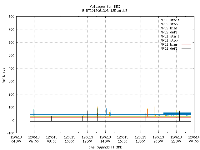
Task: Click the x-axis tick '120613 14:00'
Action: (x=105, y=139)
